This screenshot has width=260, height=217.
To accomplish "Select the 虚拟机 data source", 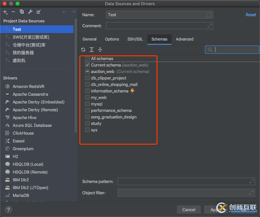I will point(37,60).
